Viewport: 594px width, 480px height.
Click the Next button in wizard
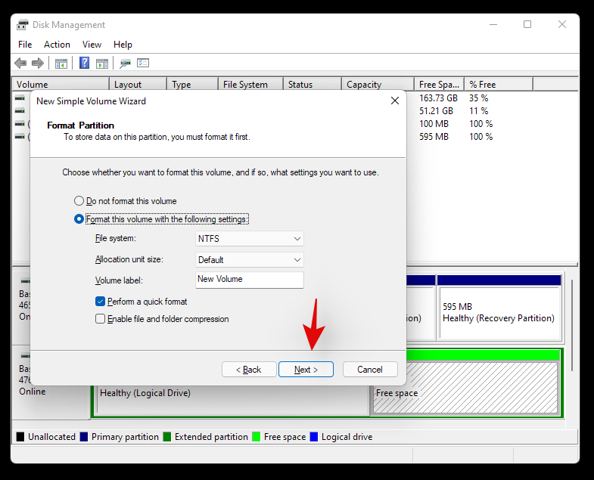306,370
